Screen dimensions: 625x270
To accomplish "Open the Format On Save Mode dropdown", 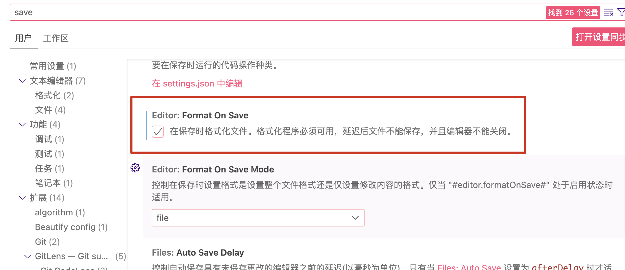I will click(258, 218).
